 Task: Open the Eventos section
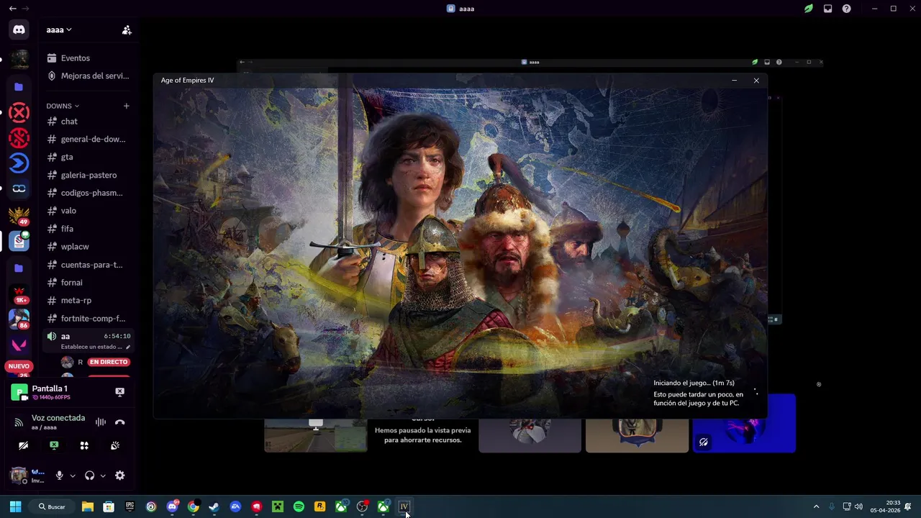(89, 58)
